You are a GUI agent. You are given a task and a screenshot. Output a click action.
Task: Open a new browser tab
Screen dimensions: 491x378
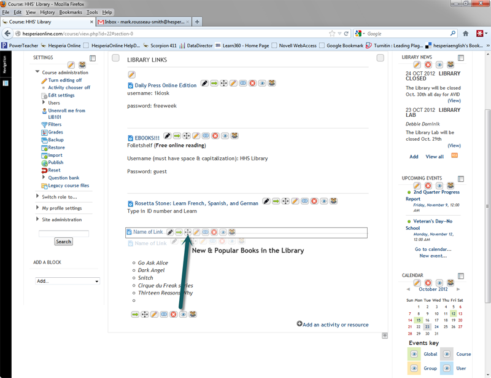click(x=197, y=22)
